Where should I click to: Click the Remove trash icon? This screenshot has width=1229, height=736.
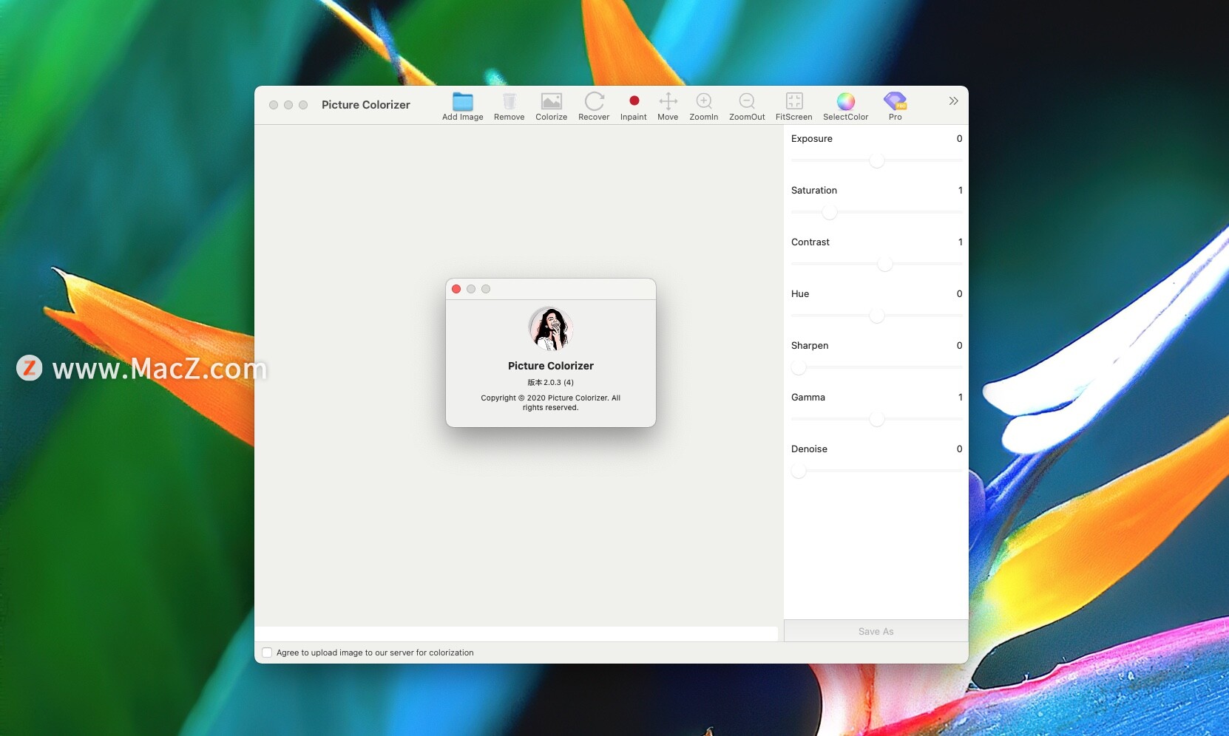click(509, 101)
